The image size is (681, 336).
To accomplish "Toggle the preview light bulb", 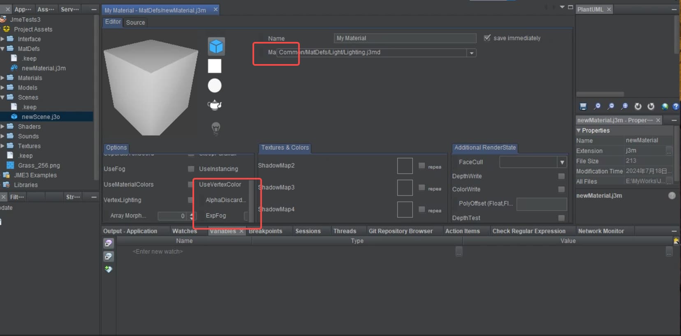I will (x=215, y=129).
